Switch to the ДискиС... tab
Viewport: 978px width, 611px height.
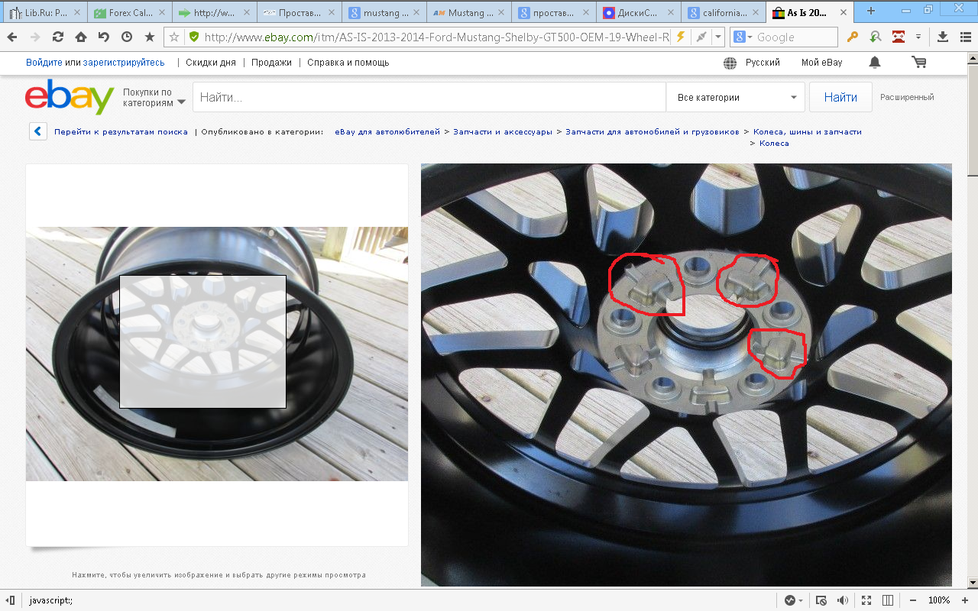pyautogui.click(x=637, y=13)
